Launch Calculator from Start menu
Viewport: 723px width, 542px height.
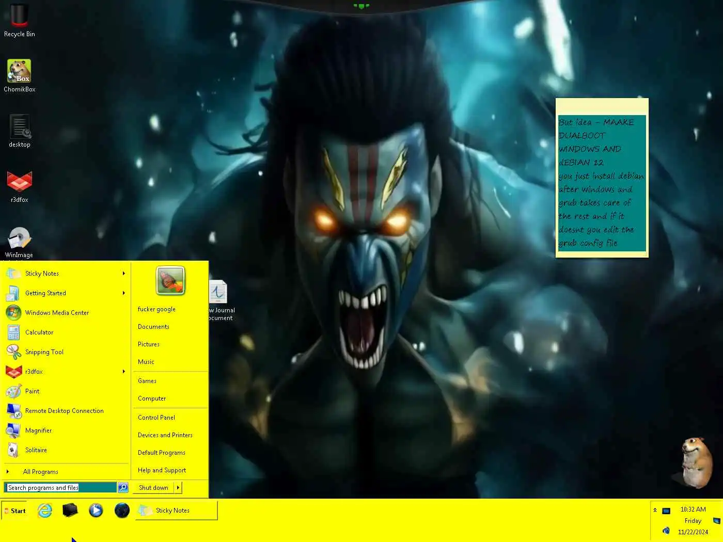[67, 332]
